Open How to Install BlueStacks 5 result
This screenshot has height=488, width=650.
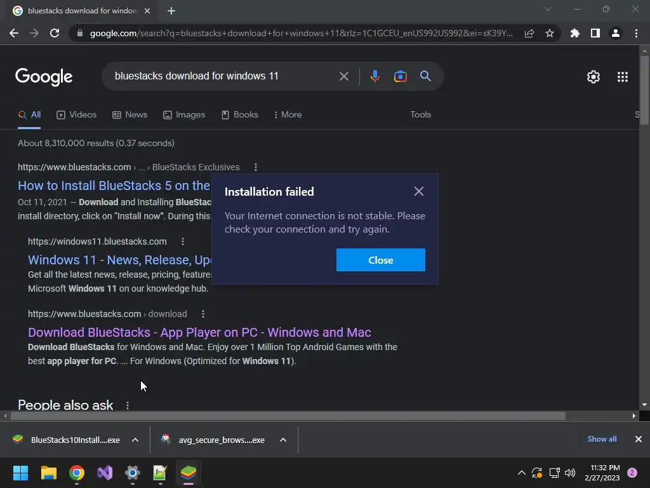(x=114, y=186)
